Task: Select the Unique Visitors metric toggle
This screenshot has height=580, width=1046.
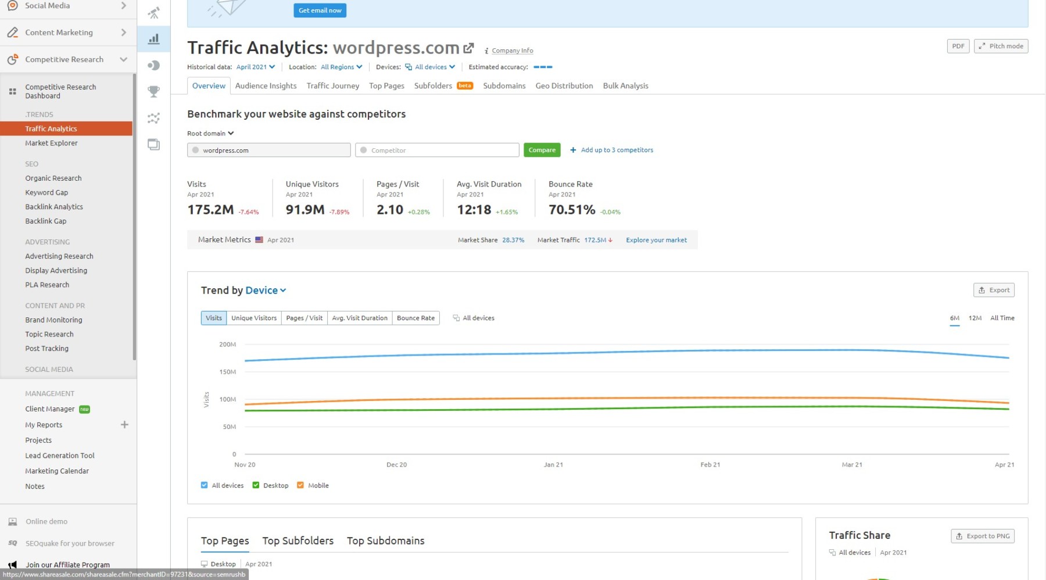Action: click(254, 318)
